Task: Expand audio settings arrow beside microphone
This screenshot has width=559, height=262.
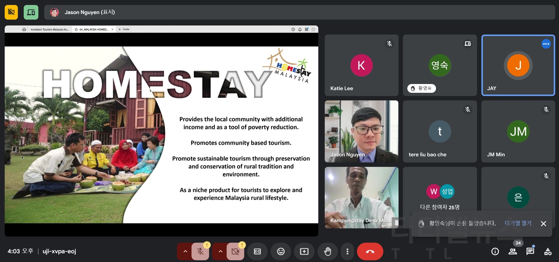Action: click(185, 251)
